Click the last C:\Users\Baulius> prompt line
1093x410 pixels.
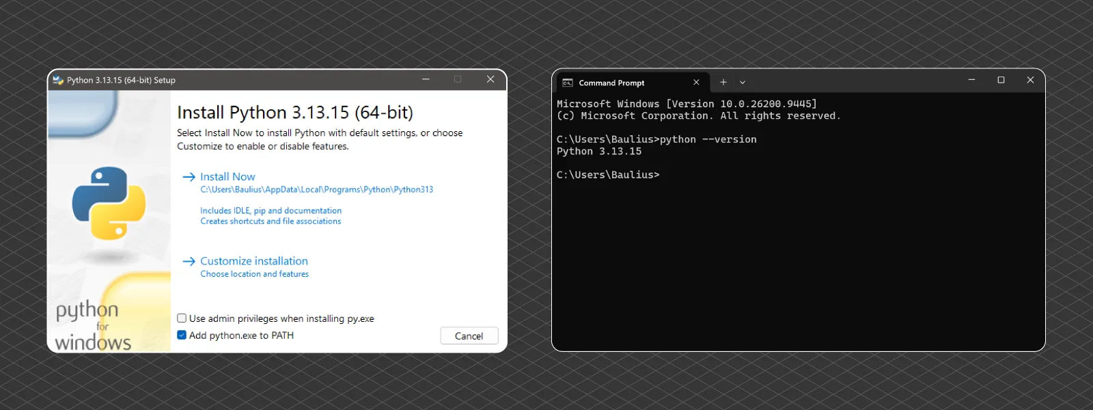click(x=608, y=175)
